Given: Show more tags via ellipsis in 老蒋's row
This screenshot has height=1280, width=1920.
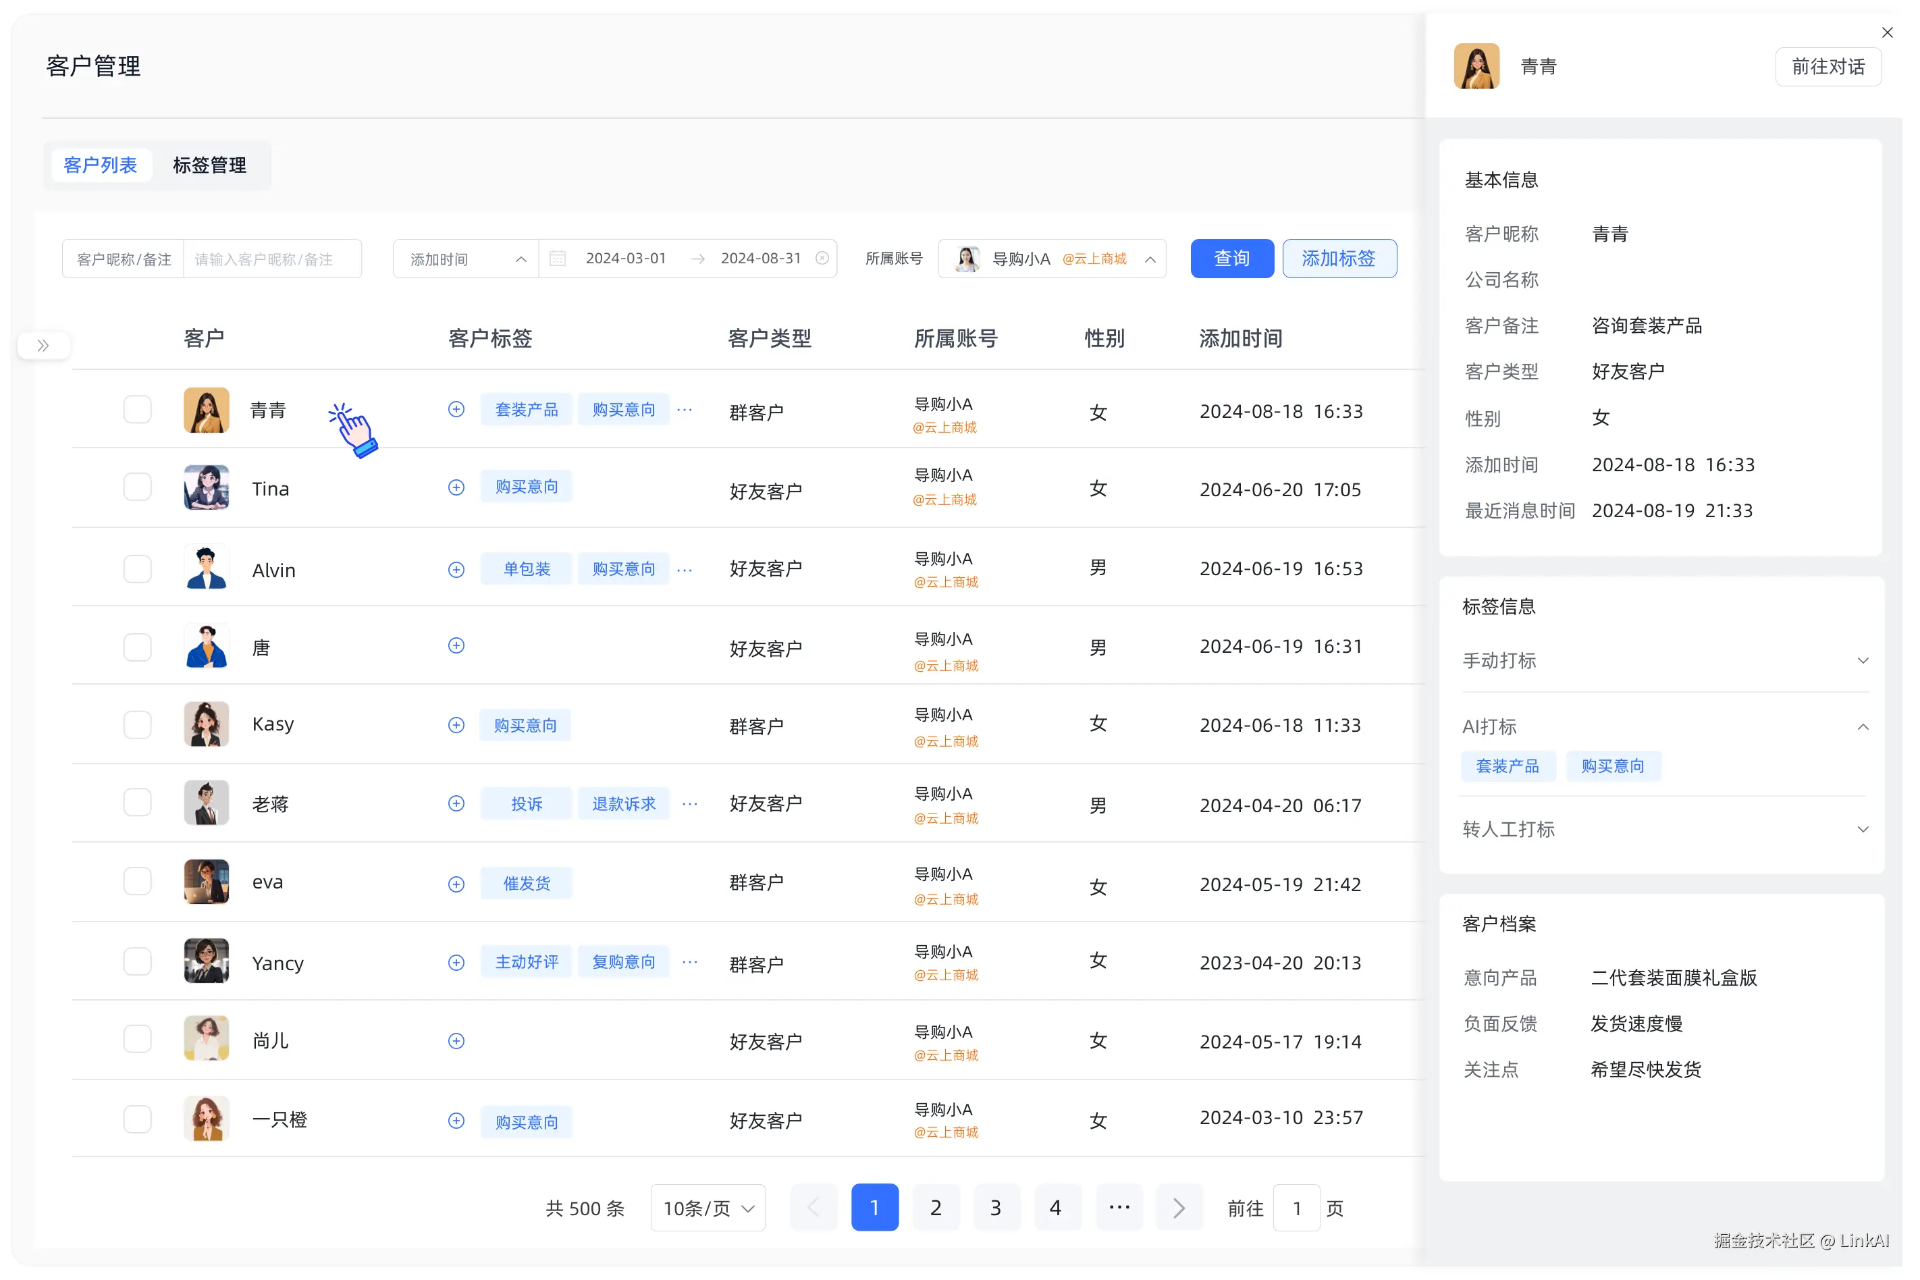Looking at the screenshot, I should point(690,803).
